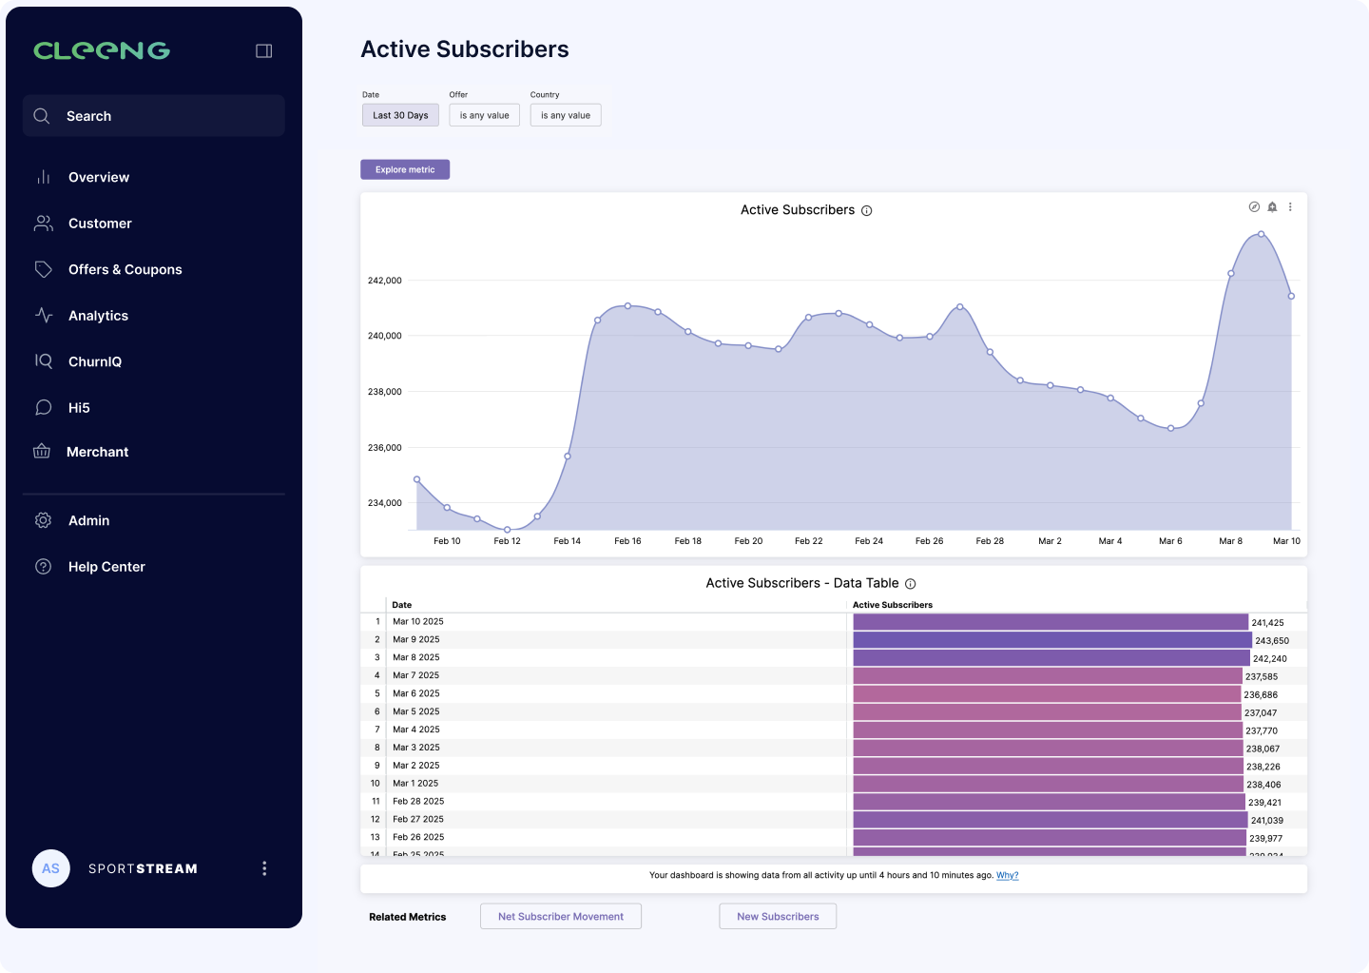Click the Explore metric button
This screenshot has width=1369, height=973.
pyautogui.click(x=405, y=169)
